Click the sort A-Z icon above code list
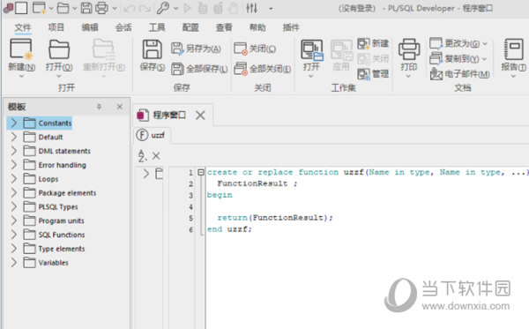The width and height of the screenshot is (529, 329). click(142, 155)
